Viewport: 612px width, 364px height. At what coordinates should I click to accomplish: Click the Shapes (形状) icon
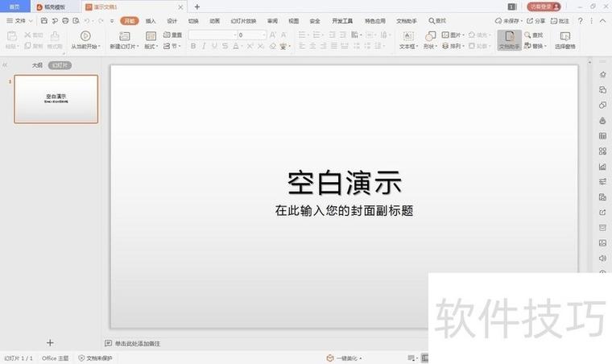point(430,36)
